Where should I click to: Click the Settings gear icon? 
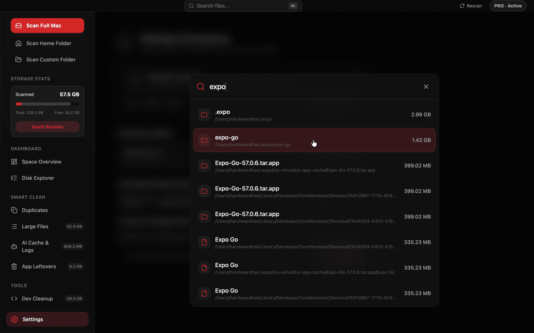coord(14,319)
